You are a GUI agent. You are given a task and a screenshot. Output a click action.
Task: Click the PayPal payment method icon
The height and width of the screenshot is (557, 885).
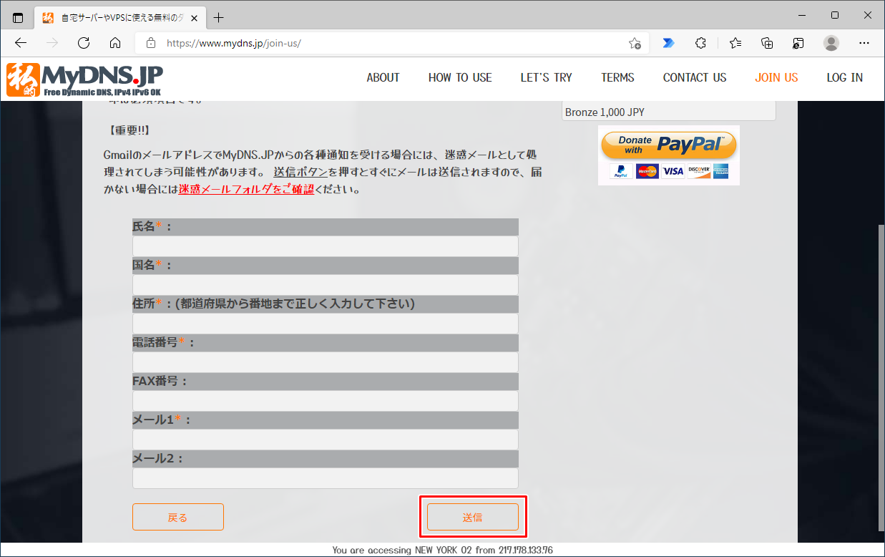[620, 171]
